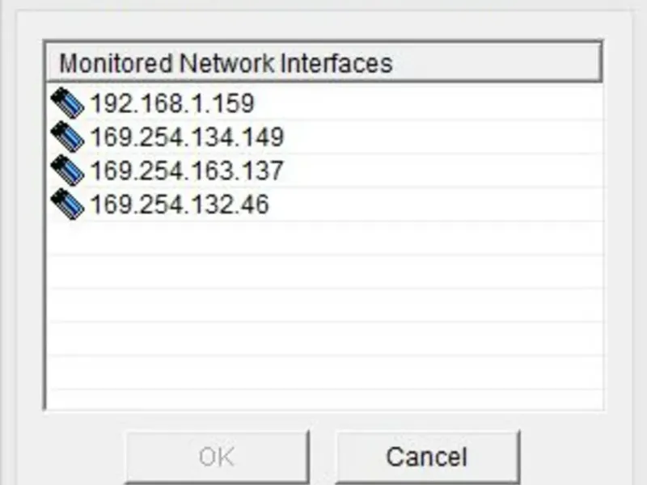Image resolution: width=647 pixels, height=485 pixels.
Task: Click empty row space right of 169.254.163.137
Action: coord(445,171)
